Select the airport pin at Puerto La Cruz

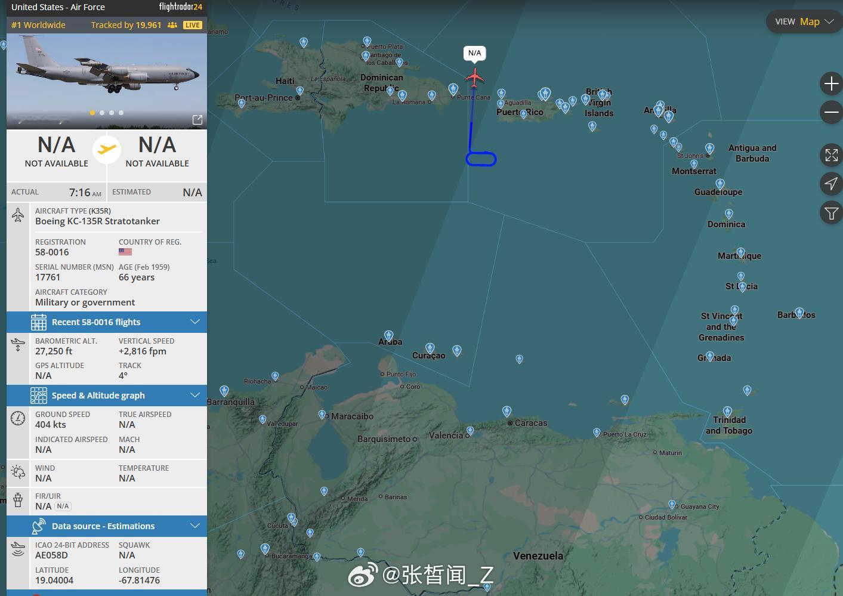coord(597,433)
